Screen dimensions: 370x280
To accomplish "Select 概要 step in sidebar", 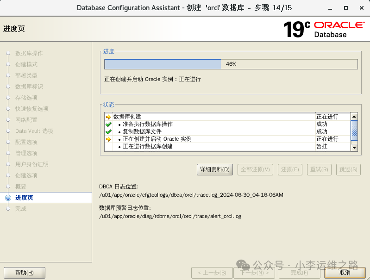I will (21, 187).
